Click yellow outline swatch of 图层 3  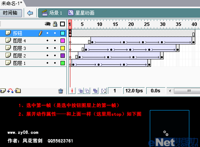(62, 48)
